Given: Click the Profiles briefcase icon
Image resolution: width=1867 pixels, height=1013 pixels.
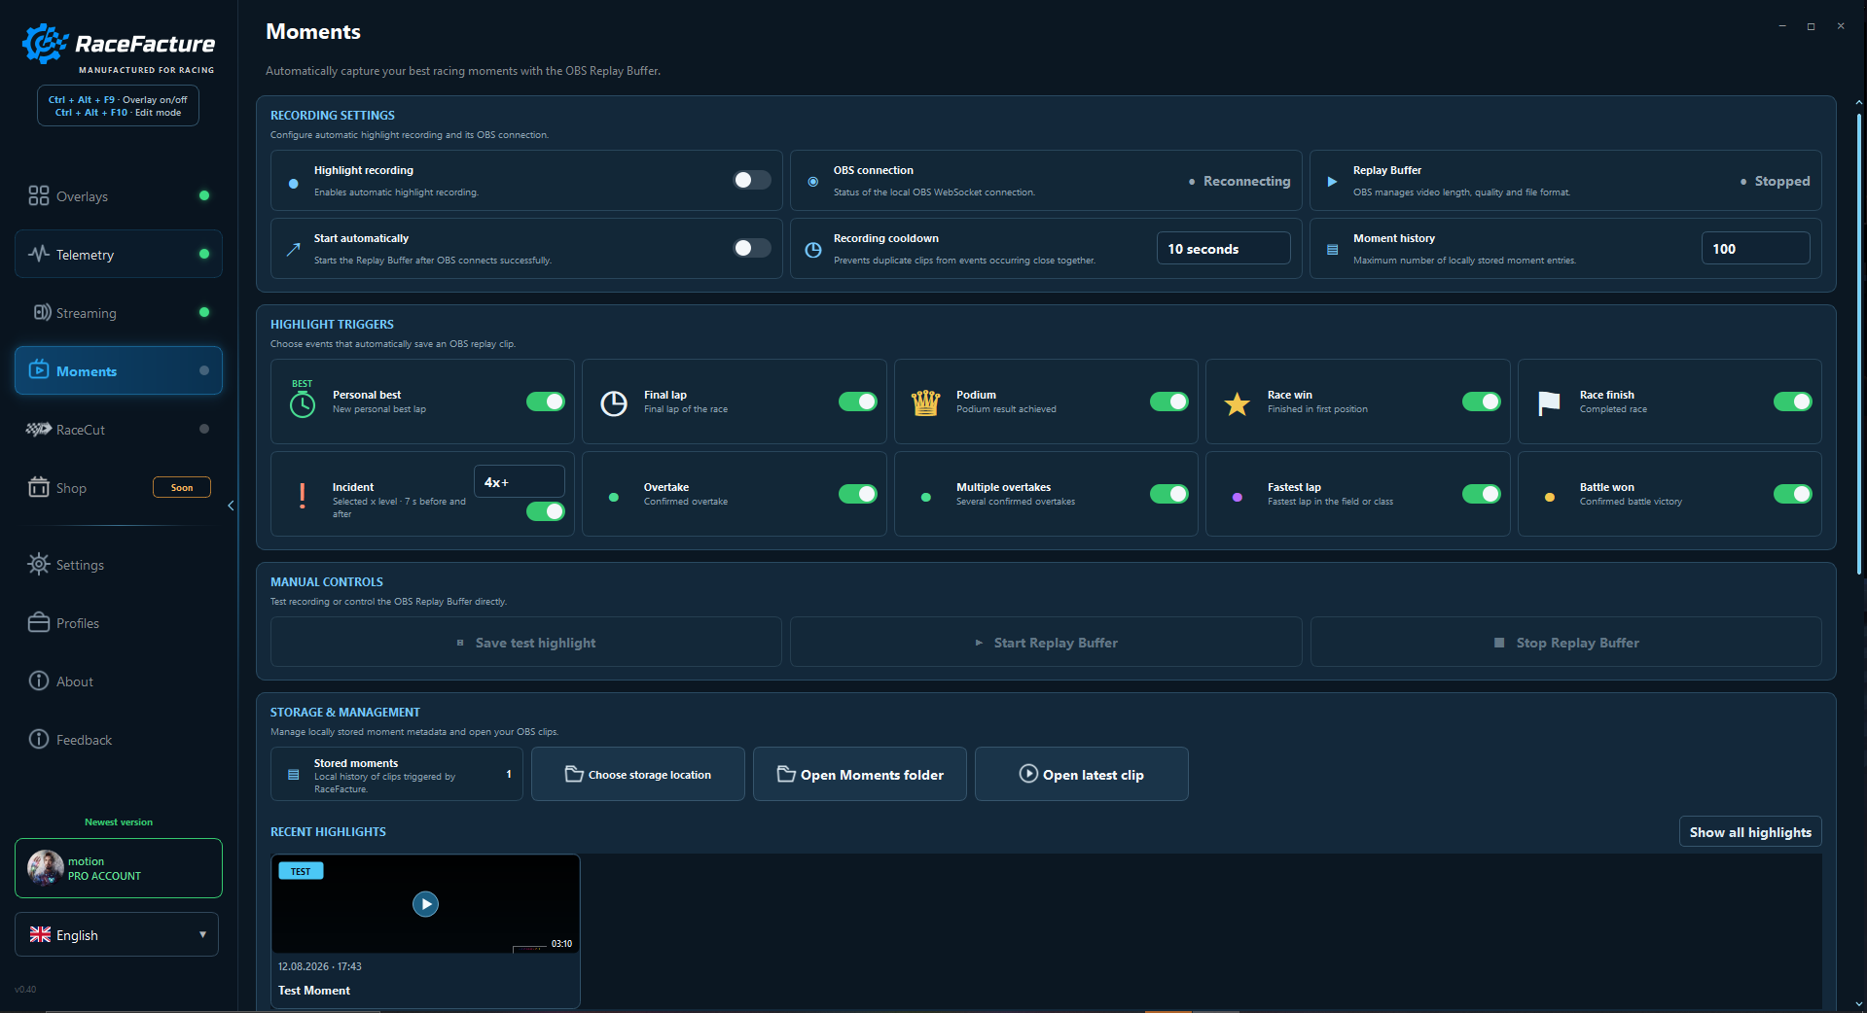Looking at the screenshot, I should (x=39, y=623).
